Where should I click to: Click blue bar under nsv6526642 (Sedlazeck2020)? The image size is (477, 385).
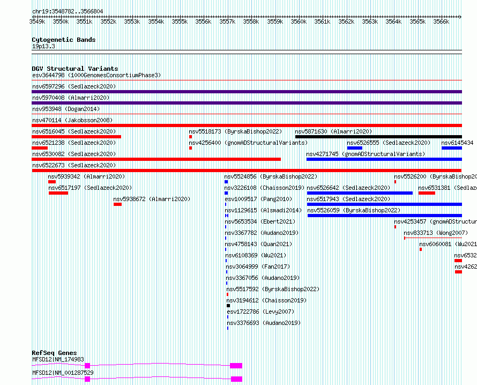[360, 193]
